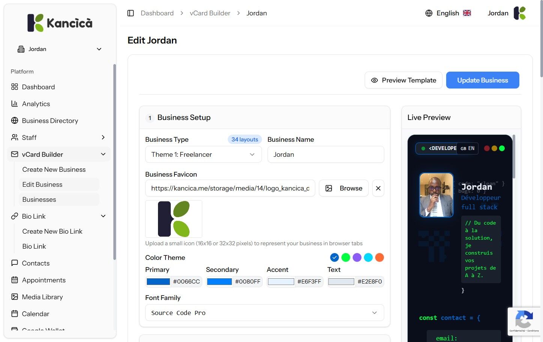Image resolution: width=543 pixels, height=342 pixels.
Task: Click Browse to upload favicon
Action: click(344, 188)
